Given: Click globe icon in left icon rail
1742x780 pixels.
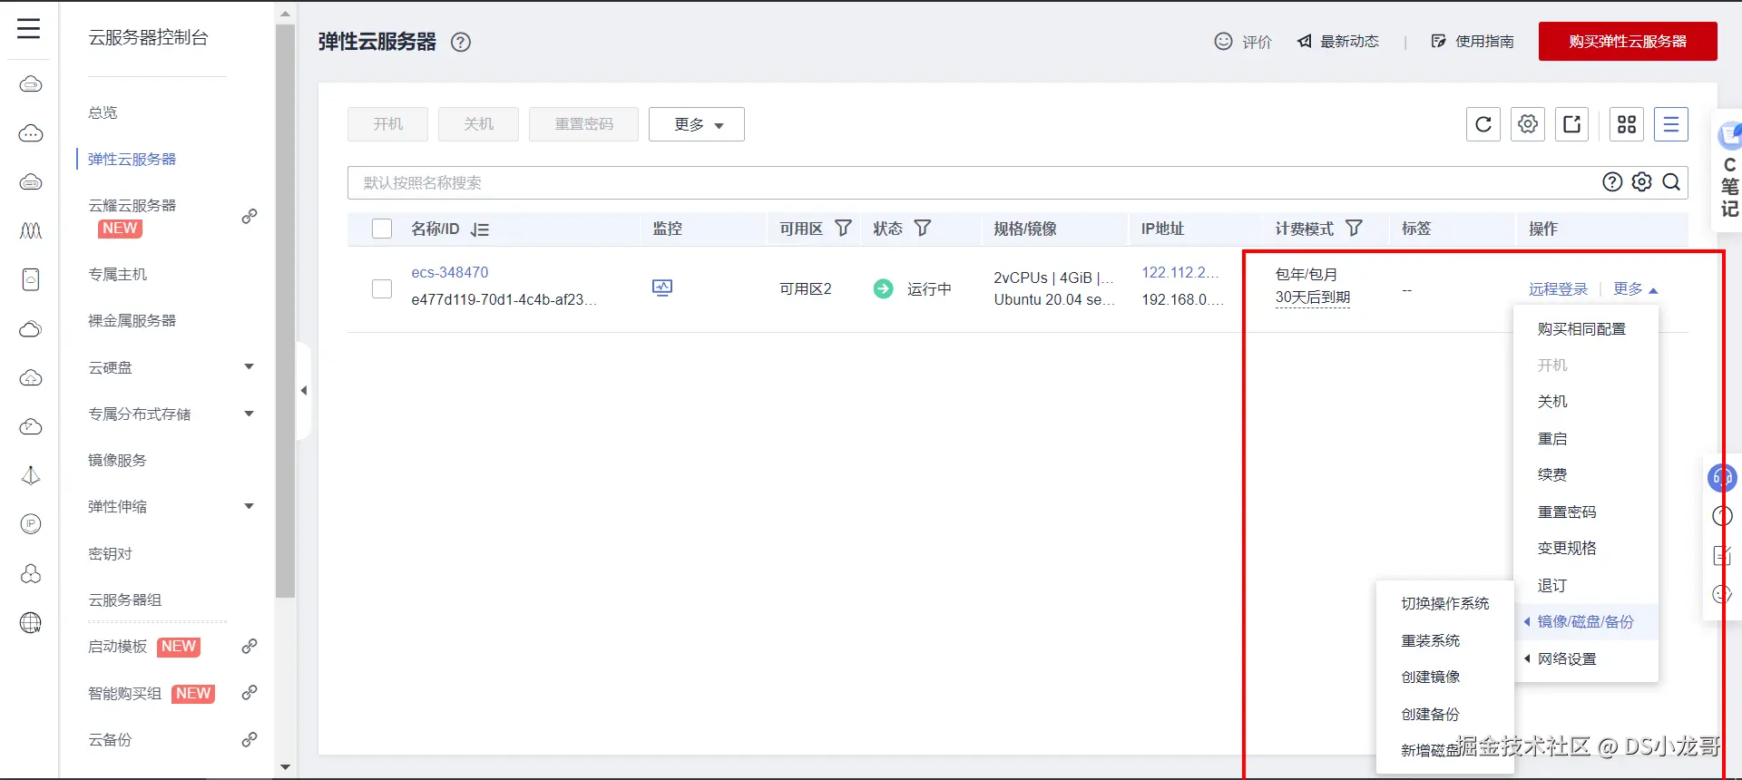Looking at the screenshot, I should pos(31,622).
